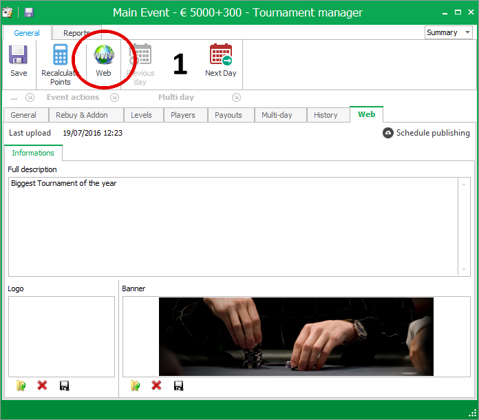The height and width of the screenshot is (420, 479).
Task: Expand the Event actions group launcher
Action: [x=114, y=98]
